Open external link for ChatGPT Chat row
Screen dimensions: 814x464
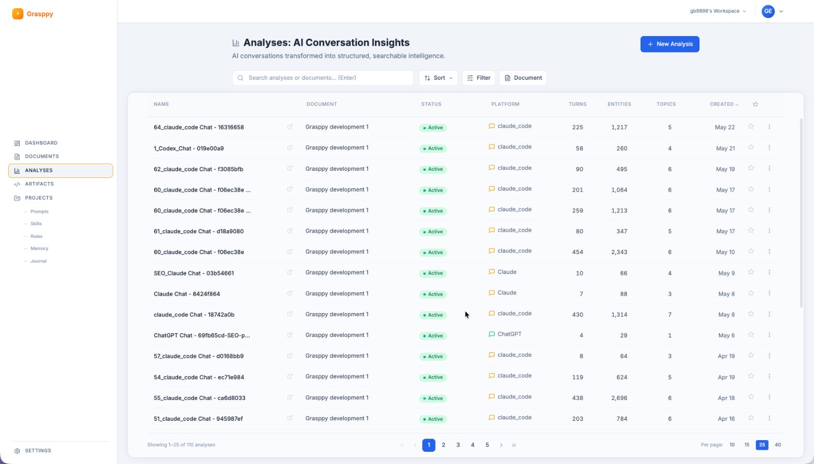(x=290, y=335)
